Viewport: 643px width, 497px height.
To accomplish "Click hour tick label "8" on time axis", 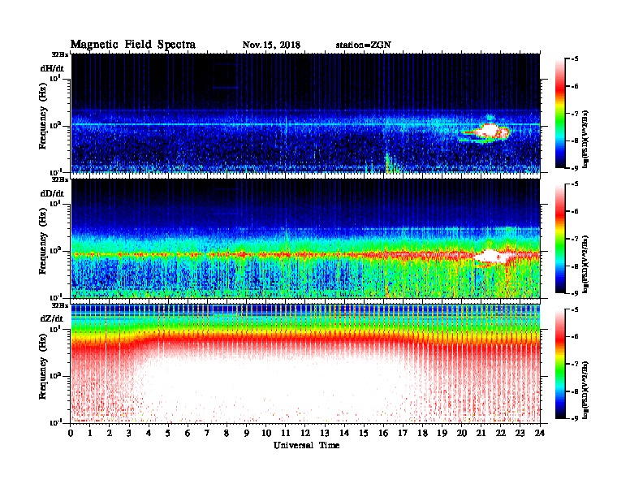I will 227,434.
